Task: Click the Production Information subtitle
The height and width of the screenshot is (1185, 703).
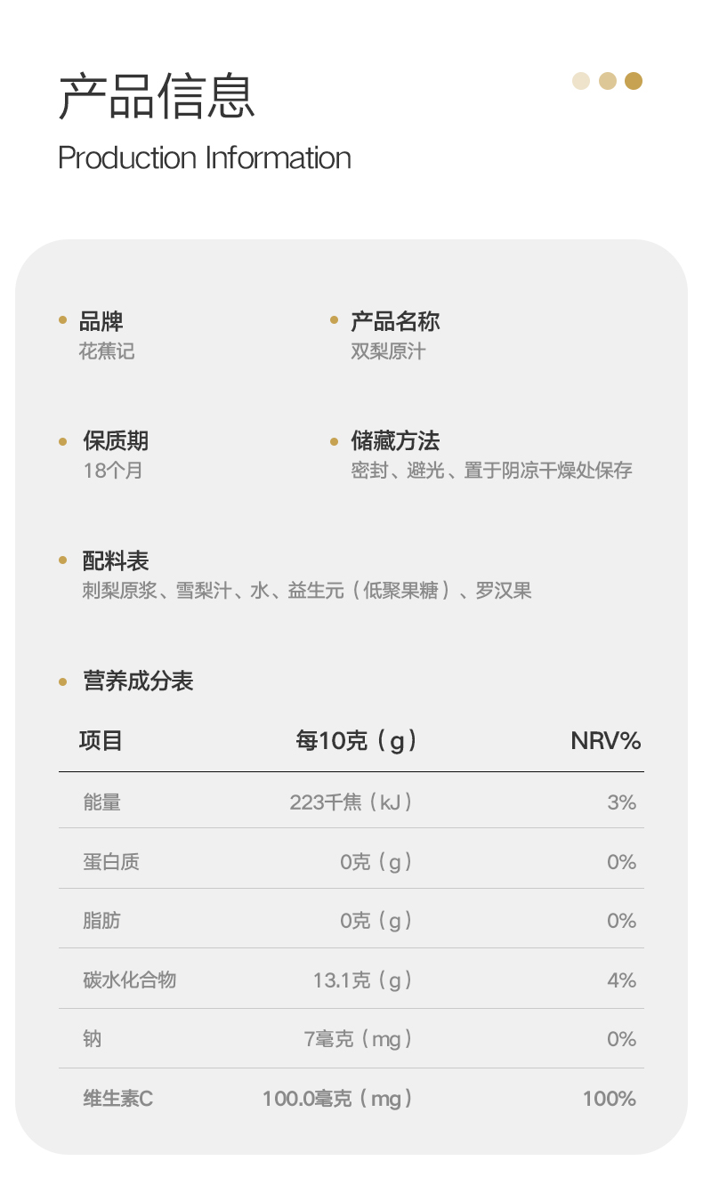Action: point(205,158)
